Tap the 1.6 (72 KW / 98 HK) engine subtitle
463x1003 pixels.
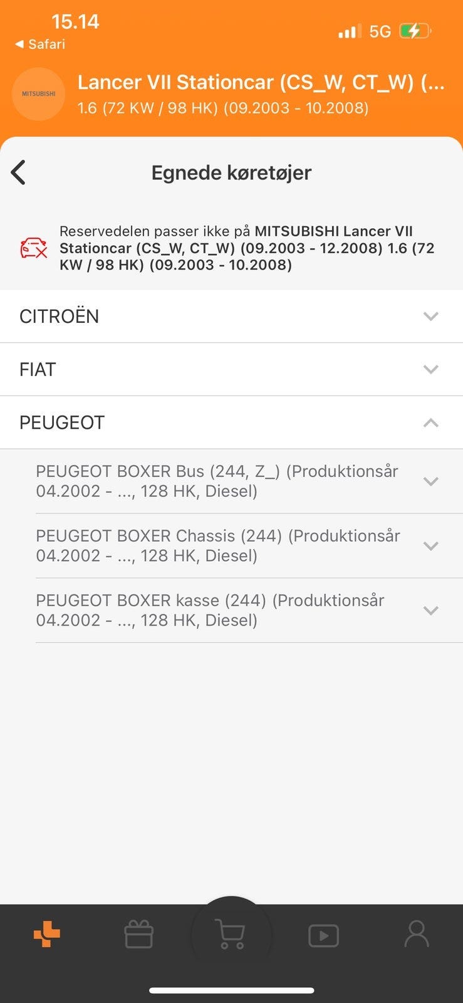click(223, 108)
